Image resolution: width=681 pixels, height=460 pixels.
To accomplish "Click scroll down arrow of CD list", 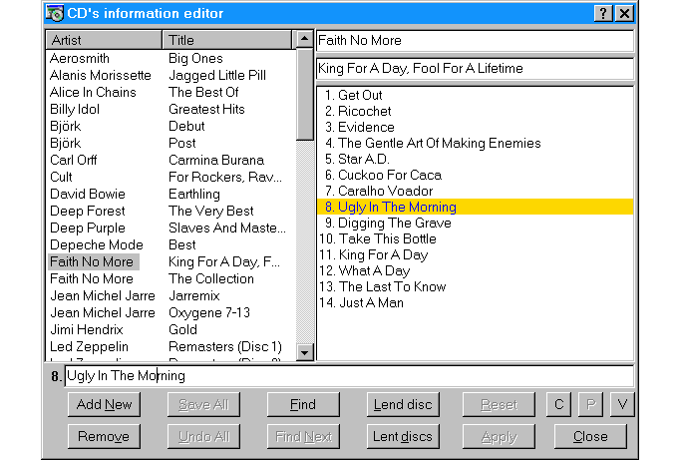I will tap(305, 352).
